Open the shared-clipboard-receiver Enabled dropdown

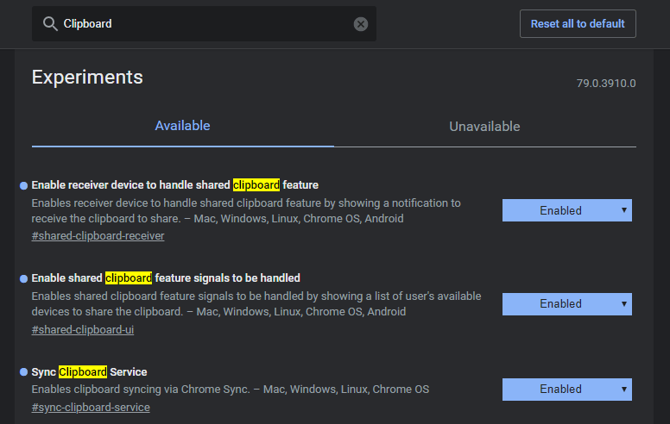(566, 210)
